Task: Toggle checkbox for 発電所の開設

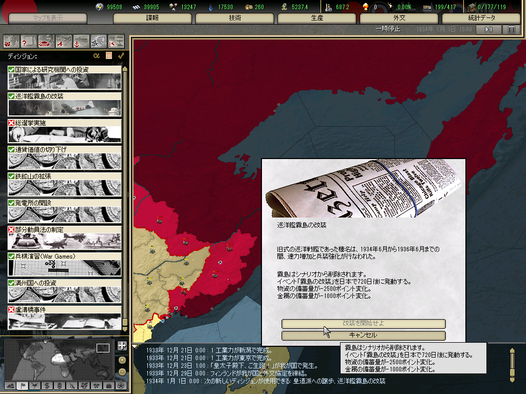Action: coord(11,203)
